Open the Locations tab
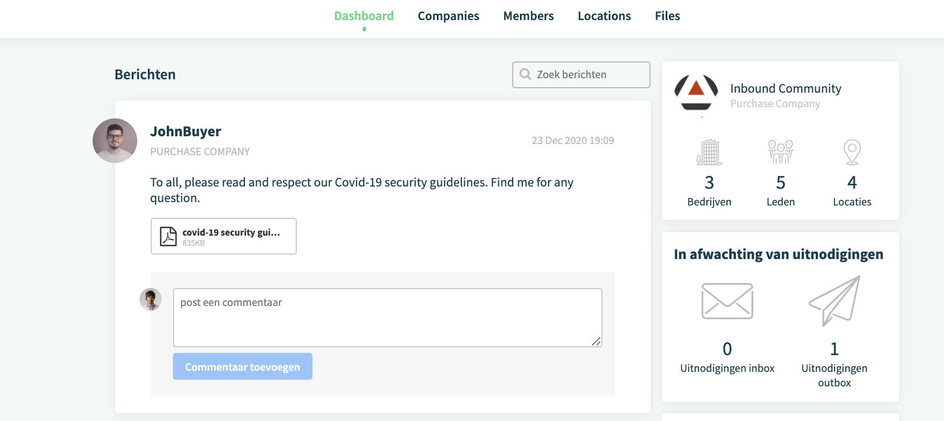Screen dimensions: 944x421 pos(604,16)
